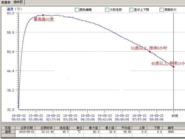Click the 平均值 column header
The height and width of the screenshot is (139, 185).
tap(126, 128)
